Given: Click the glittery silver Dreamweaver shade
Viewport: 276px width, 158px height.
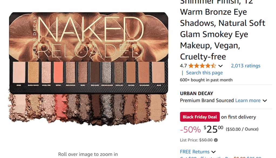Looking at the screenshot, I should point(107,72).
